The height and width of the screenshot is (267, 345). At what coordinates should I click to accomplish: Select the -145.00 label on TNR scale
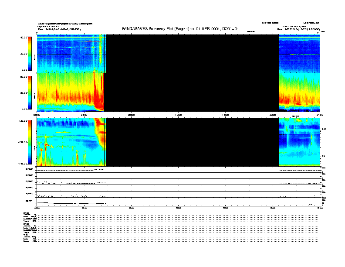pyautogui.click(x=23, y=164)
